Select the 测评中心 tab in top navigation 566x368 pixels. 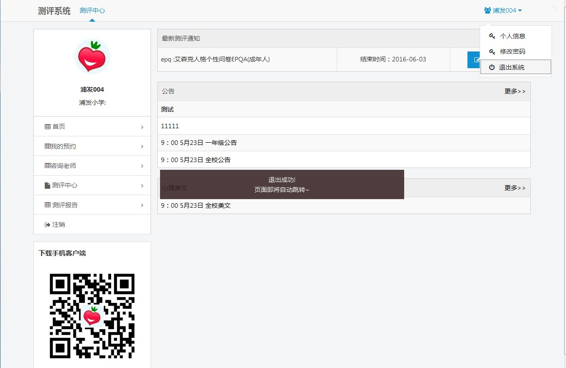[x=92, y=10]
